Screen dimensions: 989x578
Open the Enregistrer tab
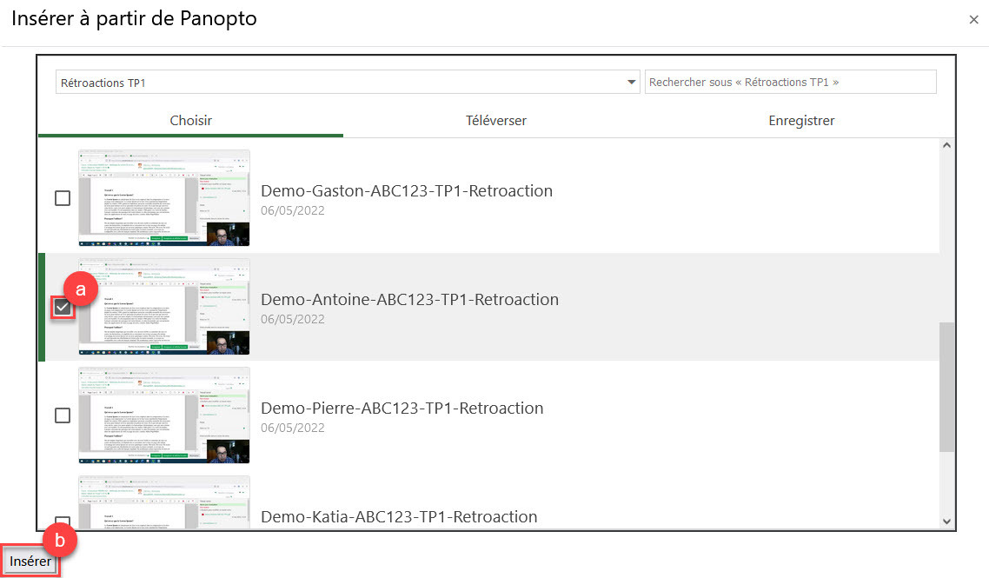tap(801, 121)
